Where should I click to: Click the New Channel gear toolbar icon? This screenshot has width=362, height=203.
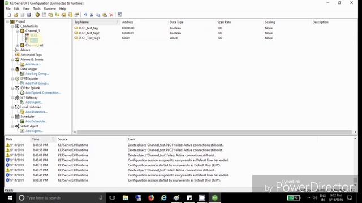(37, 15)
